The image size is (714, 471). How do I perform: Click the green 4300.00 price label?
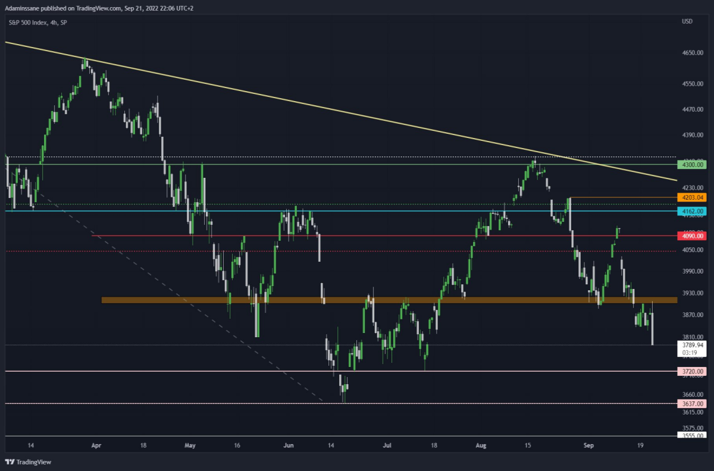click(x=693, y=164)
